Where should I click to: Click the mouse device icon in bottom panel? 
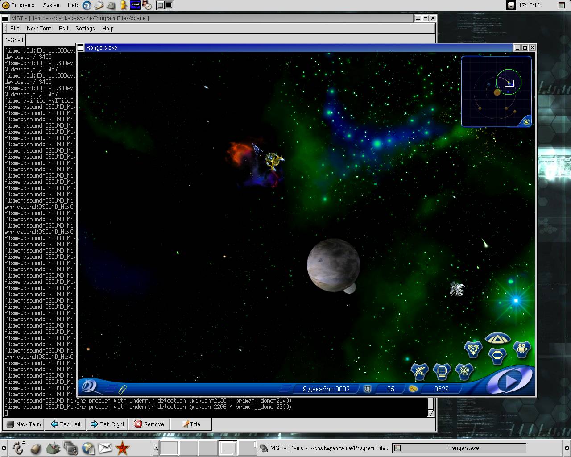tap(36, 448)
